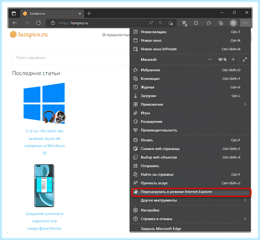Open a new tab with plus button

[x=89, y=13]
